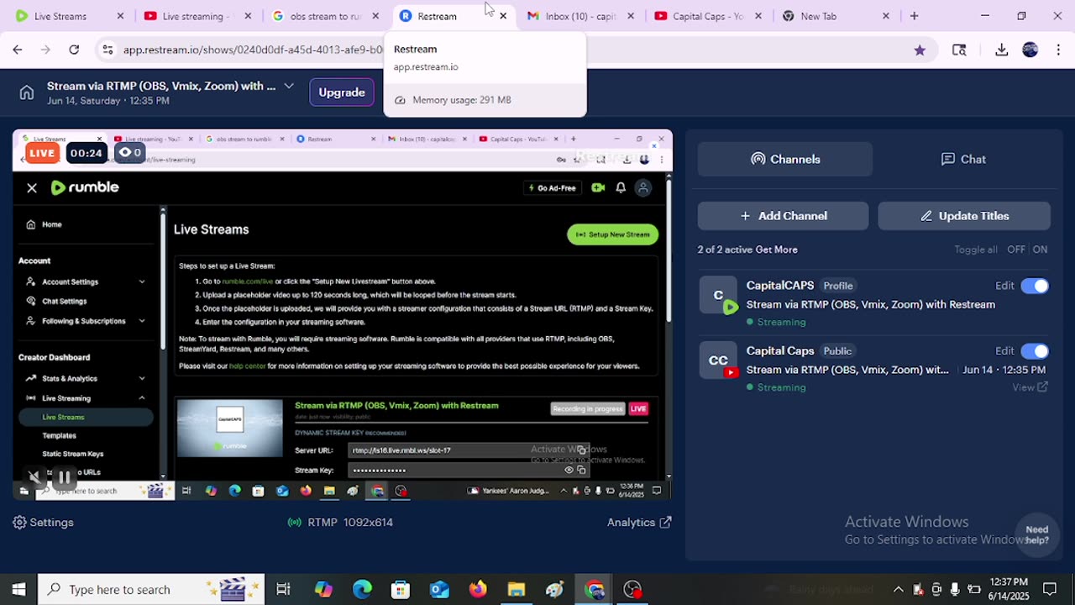
Task: Open Chrome downloads icon
Action: tap(1001, 50)
